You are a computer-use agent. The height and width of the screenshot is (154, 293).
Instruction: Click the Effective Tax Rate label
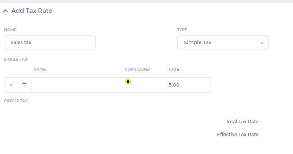[x=238, y=134]
